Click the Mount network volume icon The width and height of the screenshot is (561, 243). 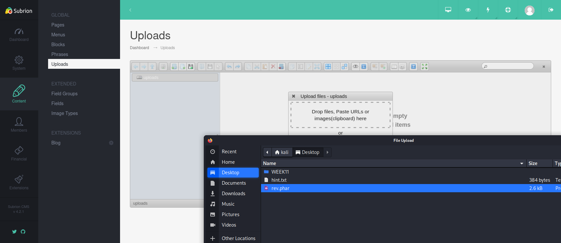pos(163,66)
